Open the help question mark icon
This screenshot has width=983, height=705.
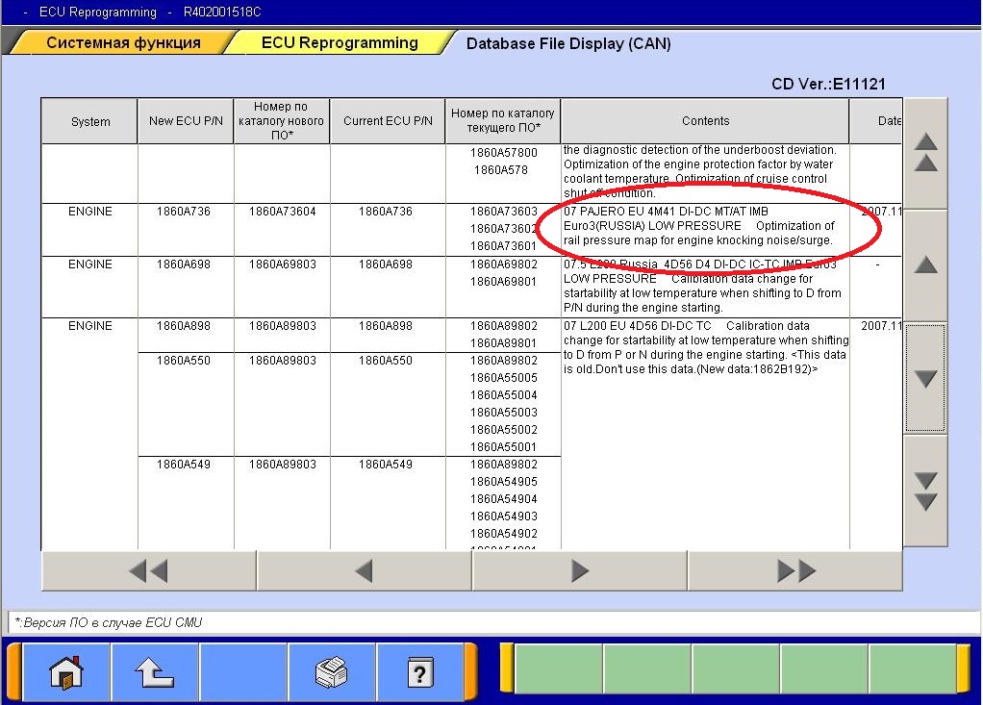(x=418, y=671)
